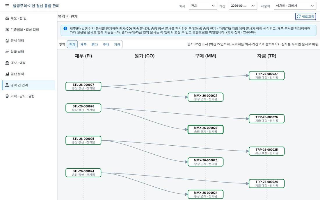Viewport: 320px width, 200px height.
Task: Go to 개요 · 할 일 page
Action: [x=29, y=18]
